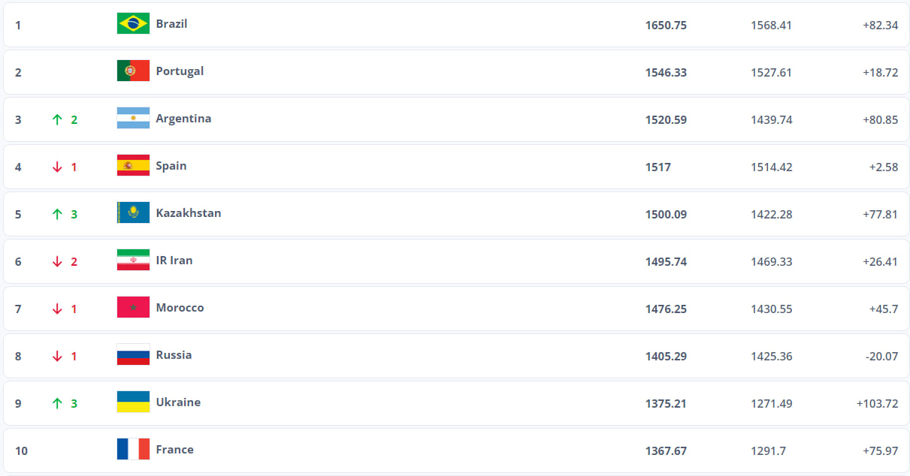Image resolution: width=910 pixels, height=476 pixels.
Task: Click France's points change +75.97
Action: click(x=880, y=451)
